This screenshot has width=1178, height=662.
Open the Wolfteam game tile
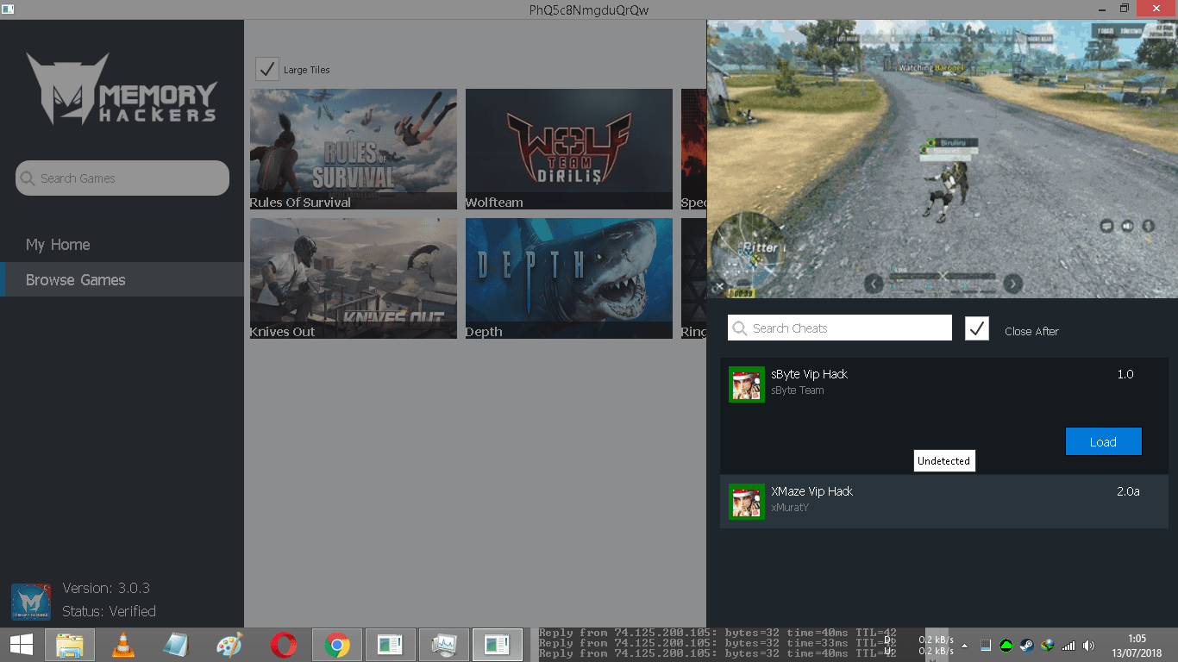point(569,149)
